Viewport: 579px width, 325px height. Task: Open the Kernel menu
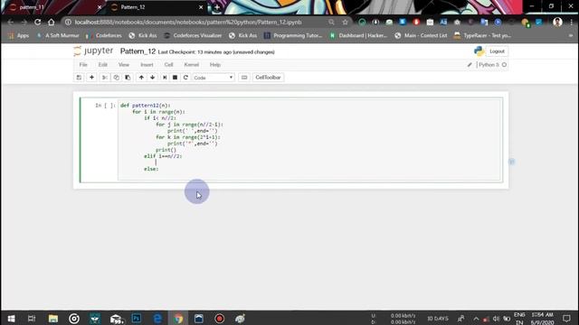point(191,64)
